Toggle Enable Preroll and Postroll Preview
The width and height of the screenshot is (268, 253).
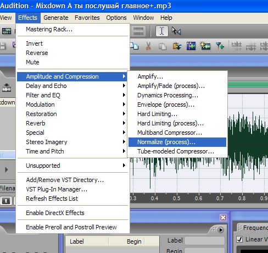point(73,227)
